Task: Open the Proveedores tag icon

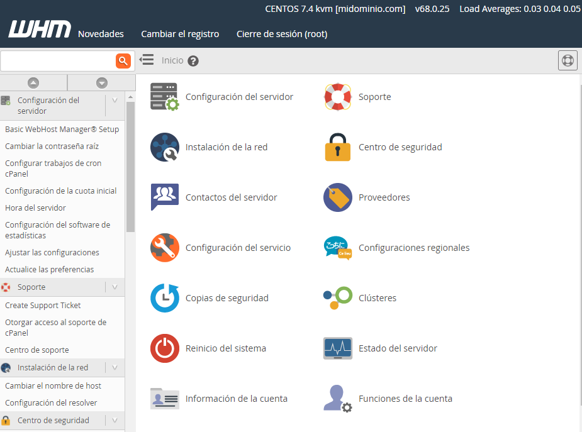Action: coord(337,197)
